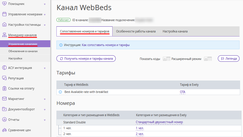Open the Легенда button
The height and width of the screenshot is (137, 243).
[229, 59]
